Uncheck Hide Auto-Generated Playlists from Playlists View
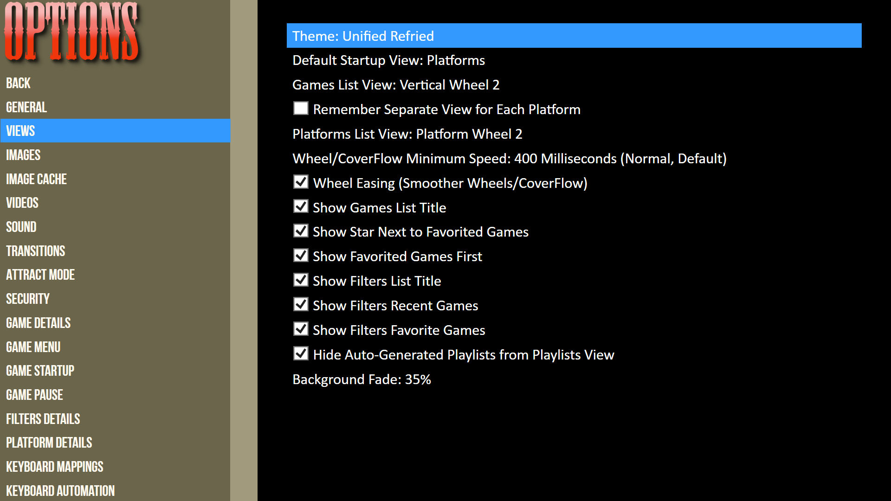 pyautogui.click(x=301, y=354)
